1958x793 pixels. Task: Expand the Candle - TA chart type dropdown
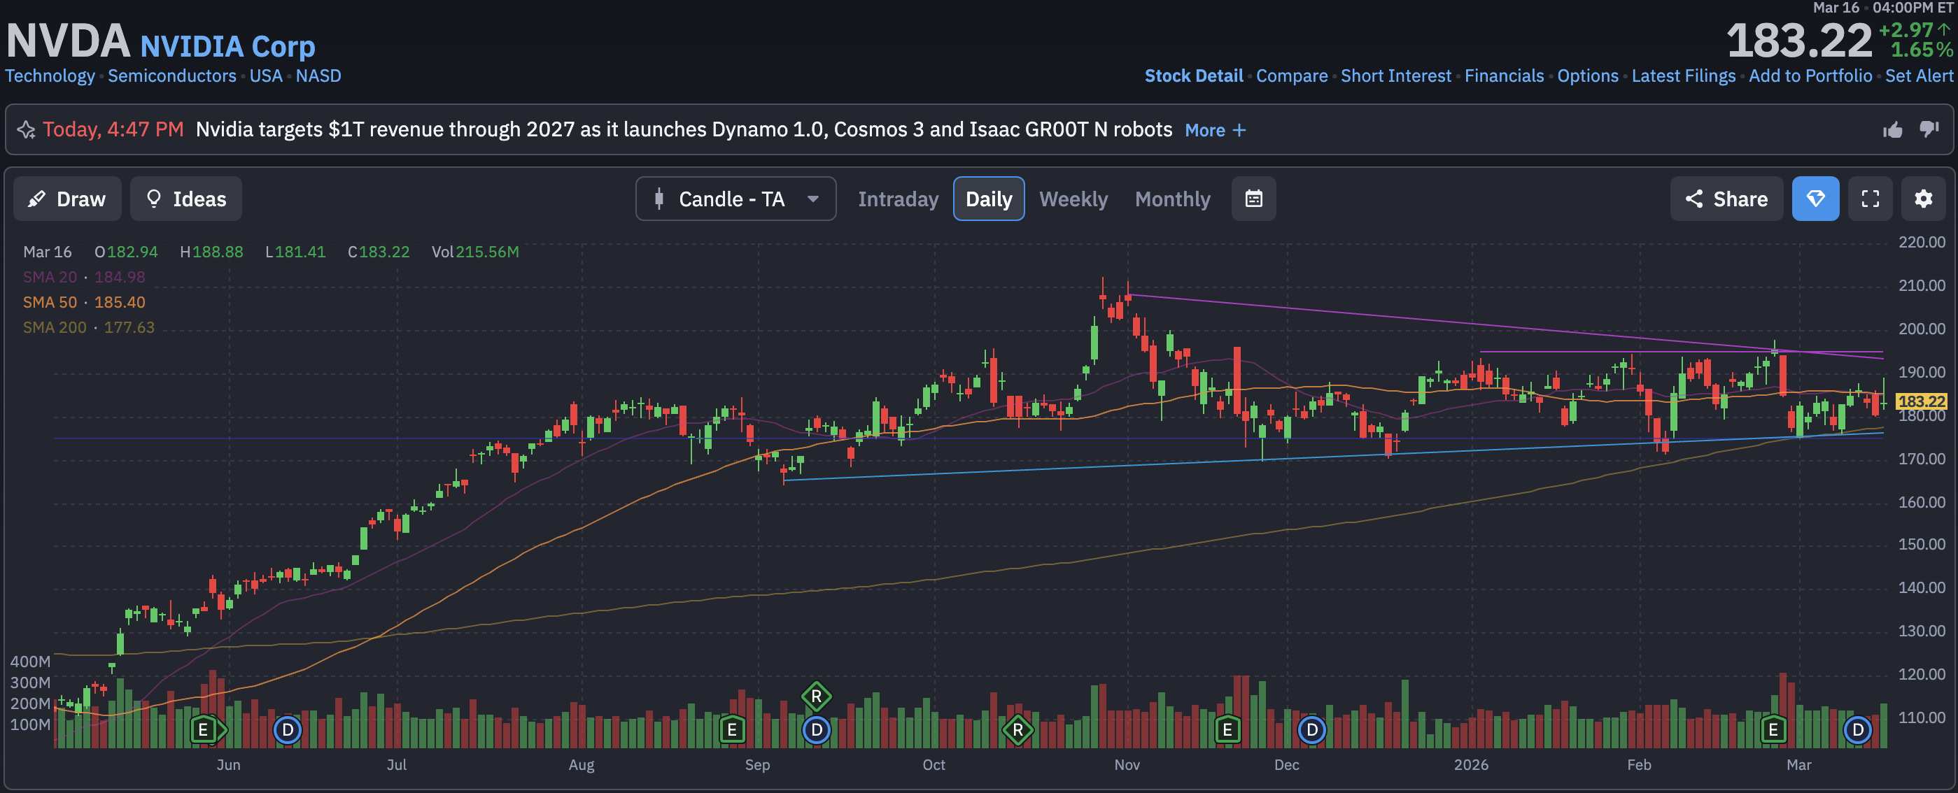[x=735, y=199]
